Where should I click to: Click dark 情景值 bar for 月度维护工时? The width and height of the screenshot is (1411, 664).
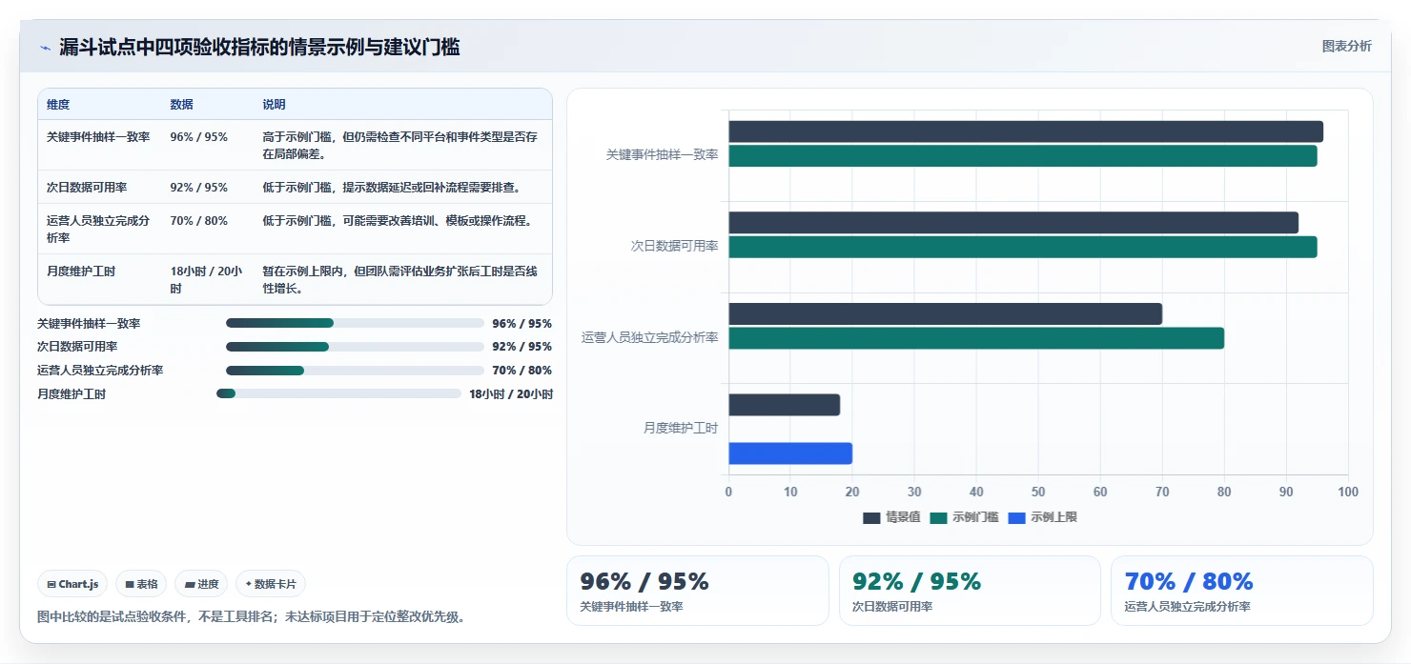click(x=785, y=405)
